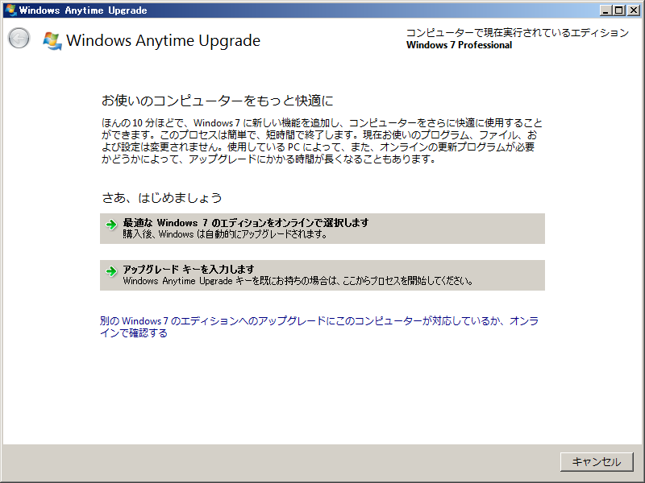Image resolution: width=645 pixels, height=483 pixels.
Task: Click the Windows flag logo in header
Action: pyautogui.click(x=52, y=40)
